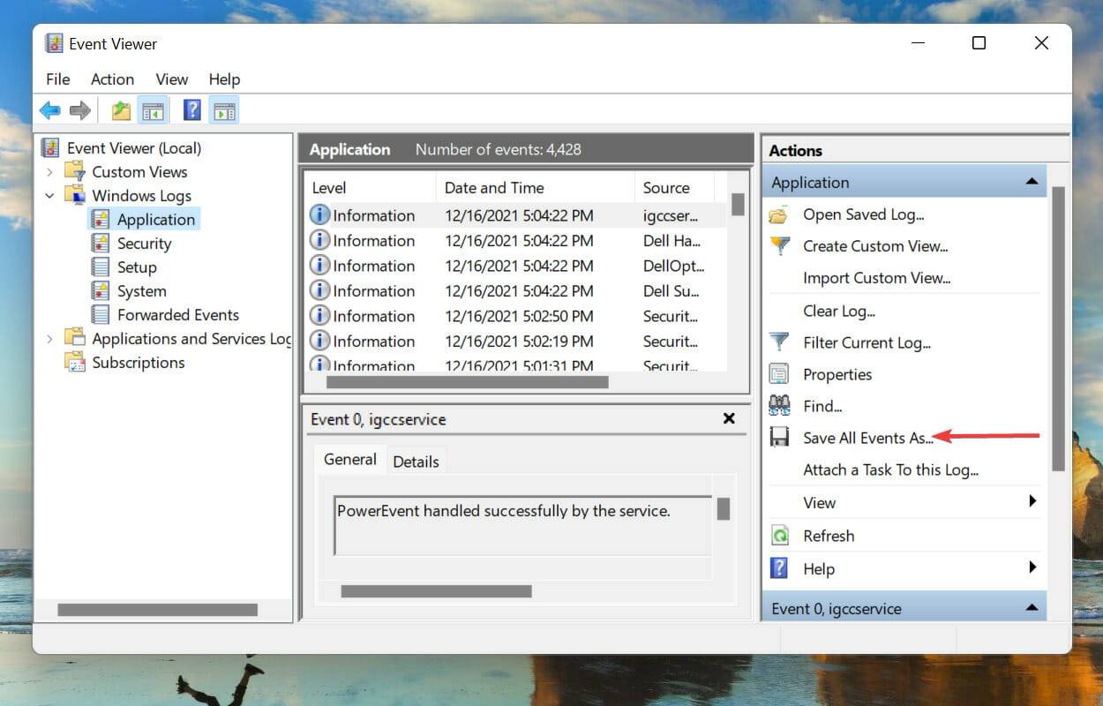Click the preview pane horizontal scrollbar
Screen dimensions: 1103x706
click(436, 591)
